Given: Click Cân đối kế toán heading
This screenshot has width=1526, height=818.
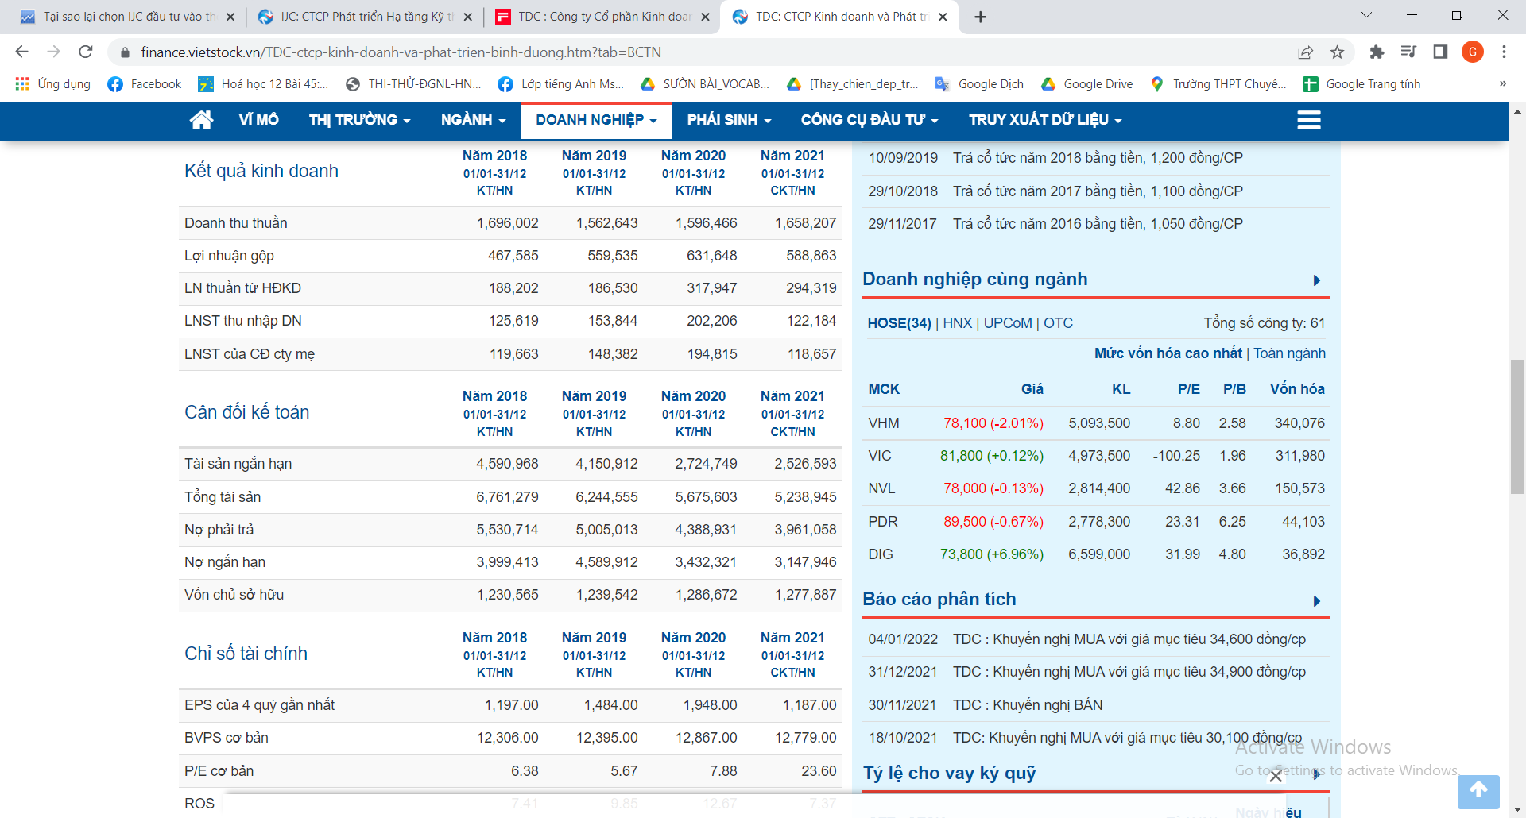Looking at the screenshot, I should pos(247,412).
